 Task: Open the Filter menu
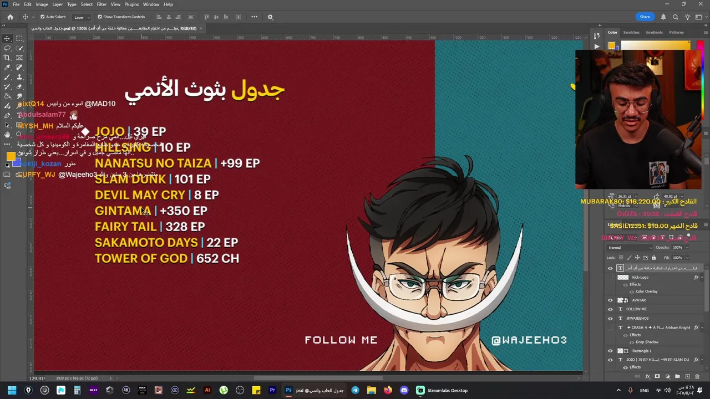pyautogui.click(x=102, y=4)
